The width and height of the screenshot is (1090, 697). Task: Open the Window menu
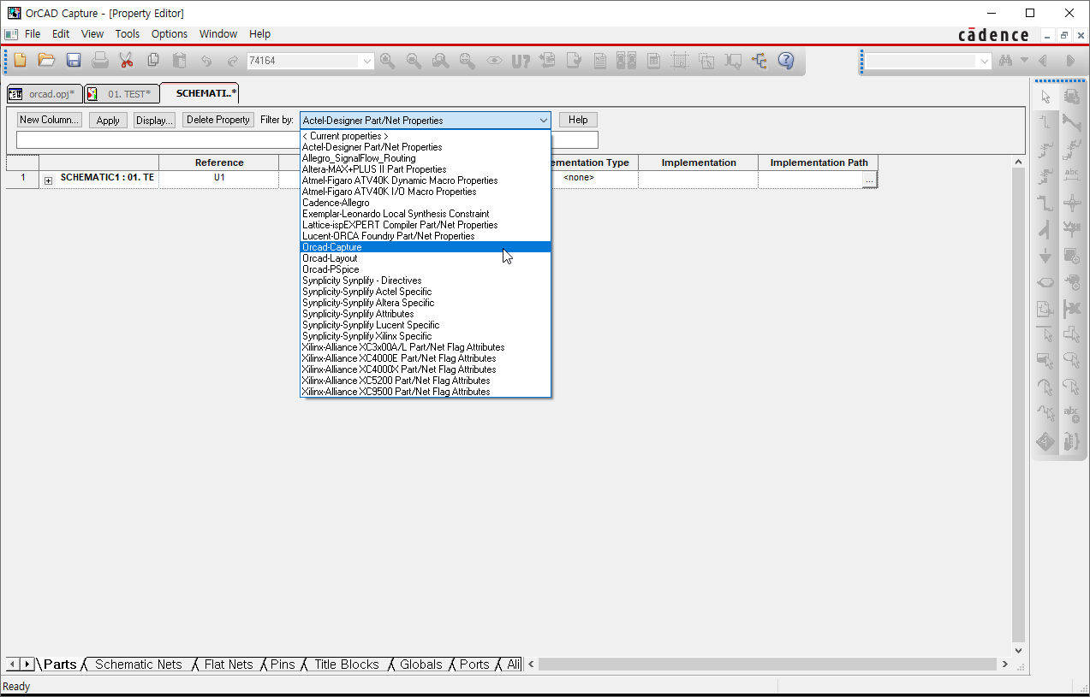click(218, 34)
